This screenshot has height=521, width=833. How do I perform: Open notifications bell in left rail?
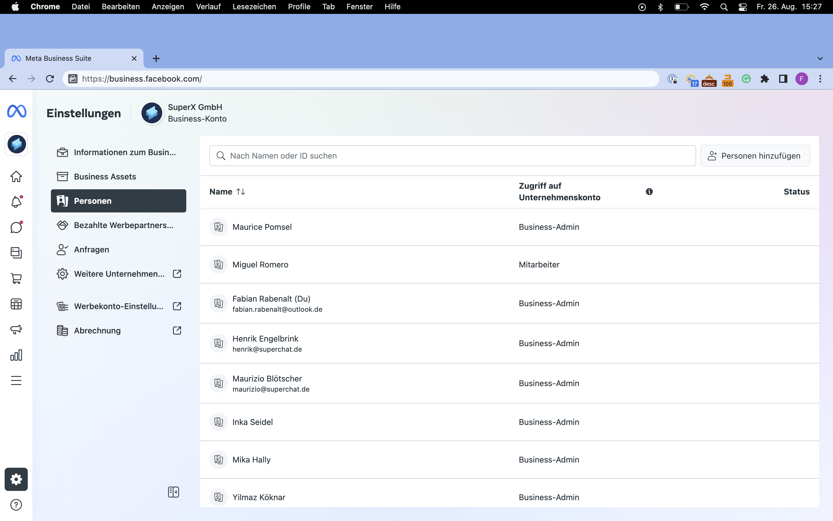tap(16, 202)
